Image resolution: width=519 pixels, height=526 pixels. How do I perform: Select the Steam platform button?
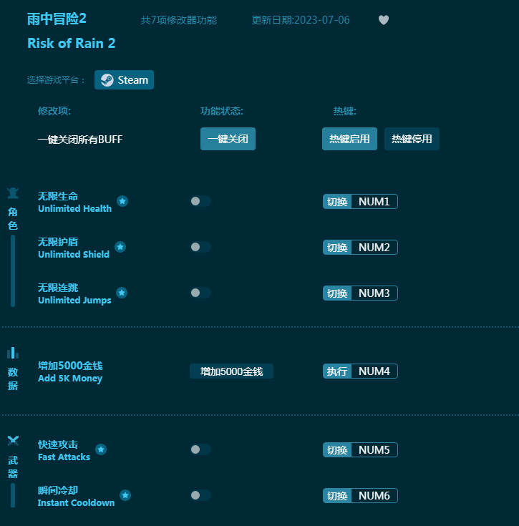pos(124,80)
